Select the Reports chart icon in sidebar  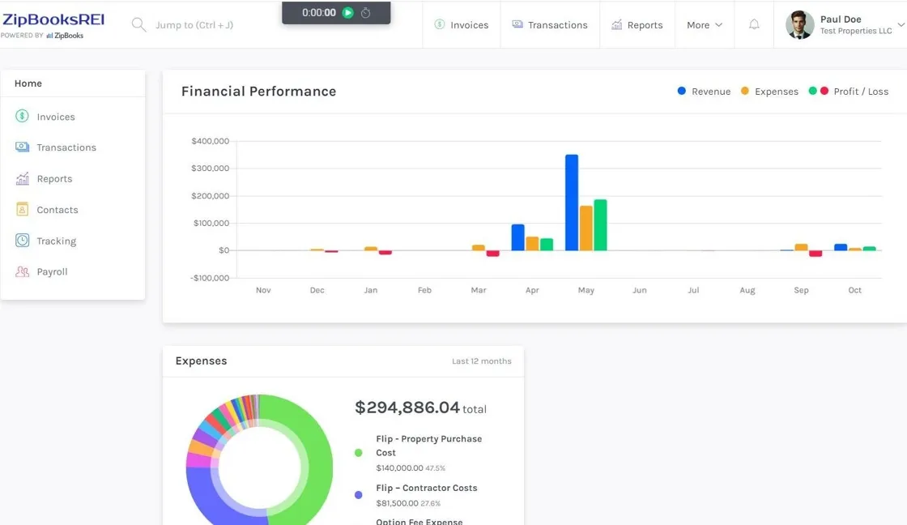tap(22, 178)
